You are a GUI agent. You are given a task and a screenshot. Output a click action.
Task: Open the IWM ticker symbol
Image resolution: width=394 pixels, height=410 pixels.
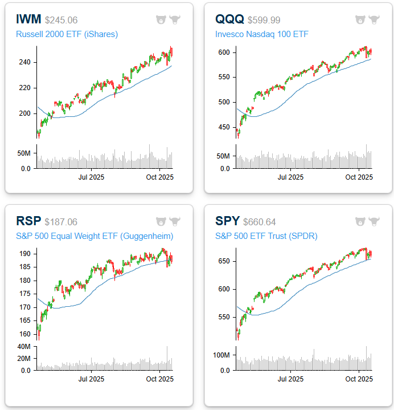coord(29,20)
